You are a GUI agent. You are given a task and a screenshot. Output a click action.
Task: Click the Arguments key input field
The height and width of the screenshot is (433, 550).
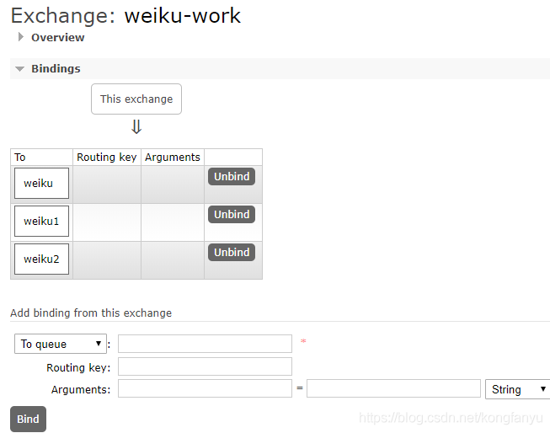(x=205, y=388)
